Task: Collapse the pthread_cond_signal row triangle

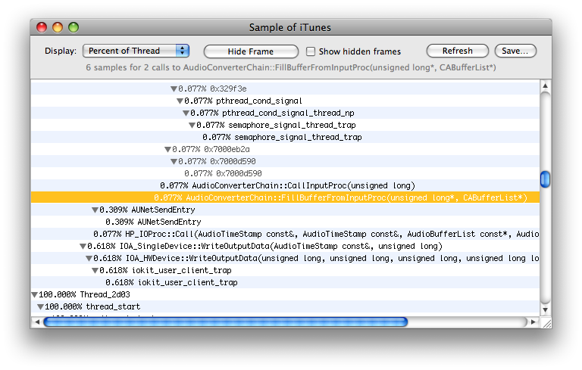Action: click(x=180, y=101)
